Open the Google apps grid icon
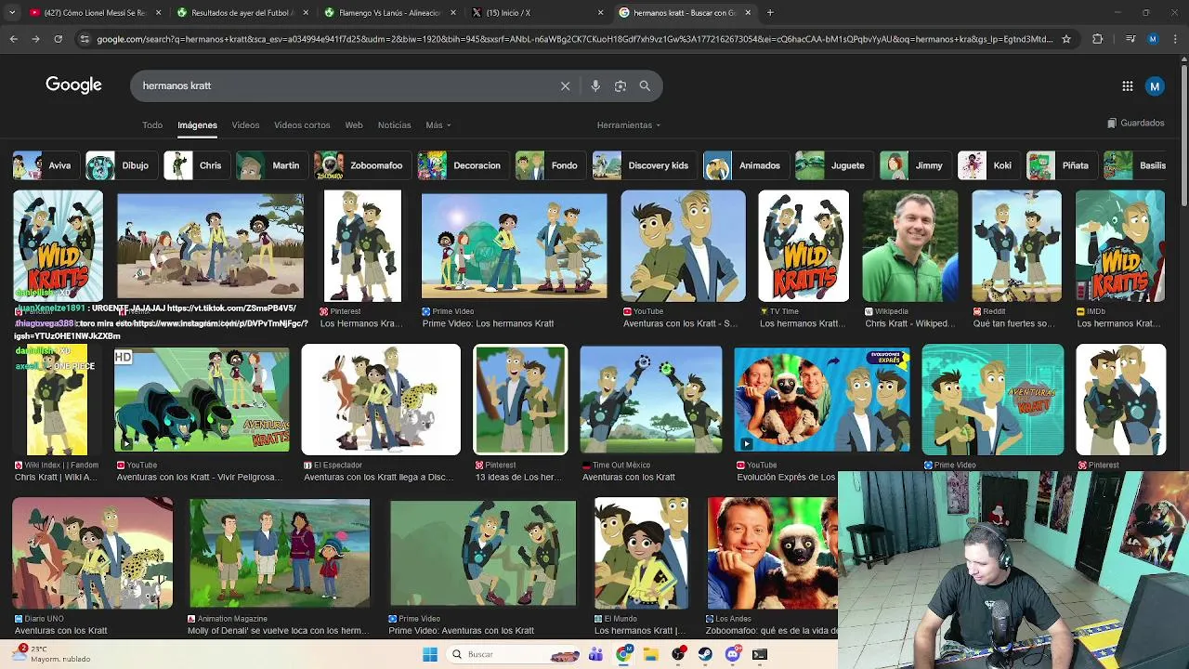This screenshot has height=669, width=1189. click(x=1128, y=85)
